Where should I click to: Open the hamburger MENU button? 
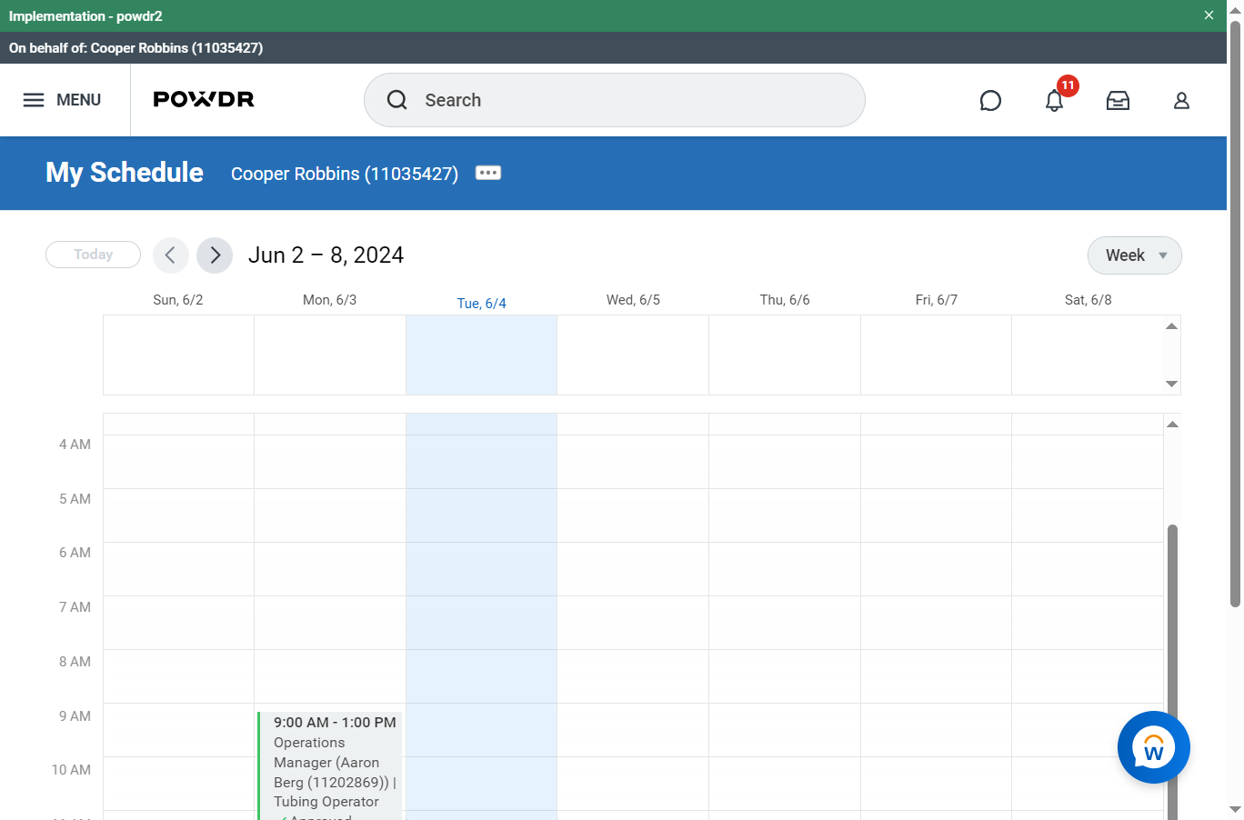[x=62, y=100]
